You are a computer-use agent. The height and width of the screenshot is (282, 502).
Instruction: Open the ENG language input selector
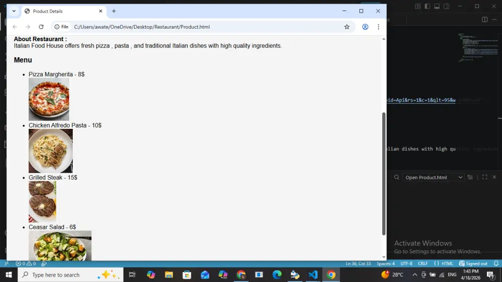click(x=452, y=274)
